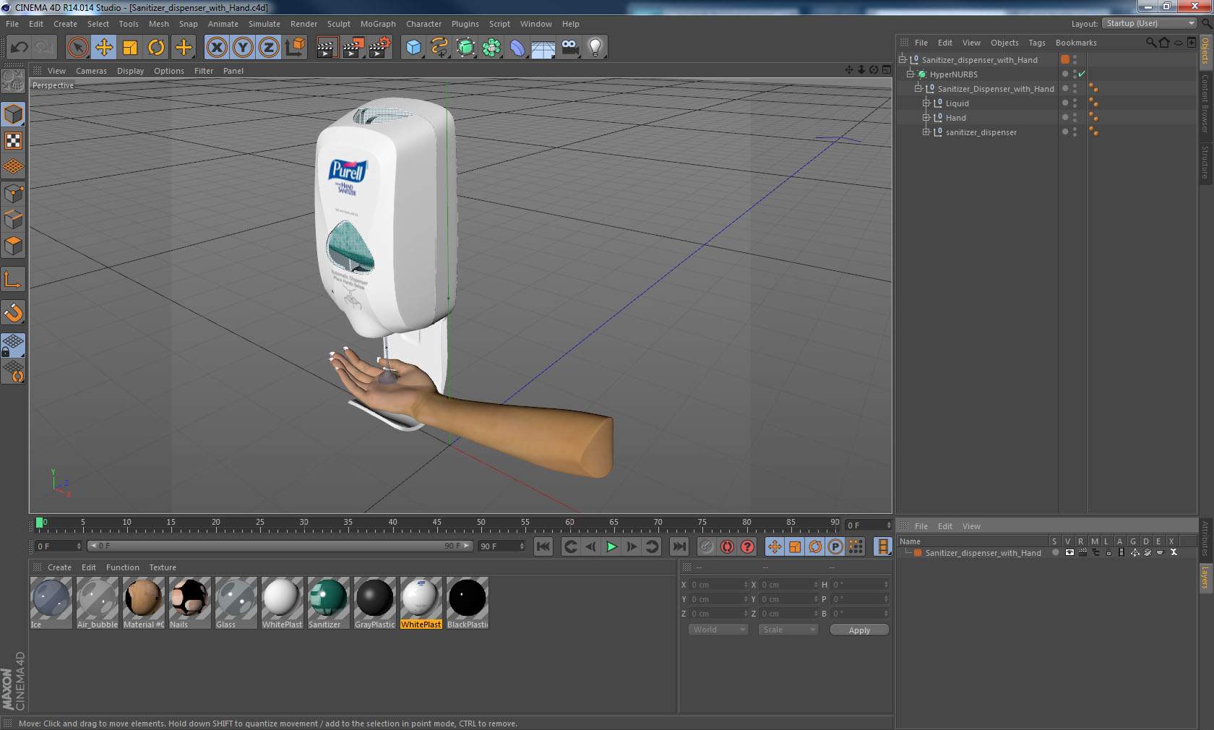The width and height of the screenshot is (1214, 730).
Task: Open the MoGraph menu
Action: (x=378, y=24)
